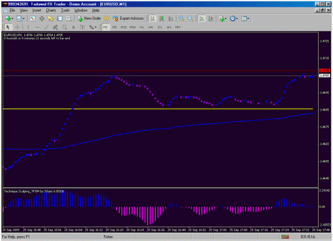Expand the Profiles dropdown arrow

coord(23,19)
